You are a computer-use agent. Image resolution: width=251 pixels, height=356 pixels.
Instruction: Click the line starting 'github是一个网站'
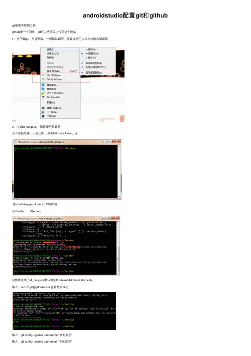point(44,32)
